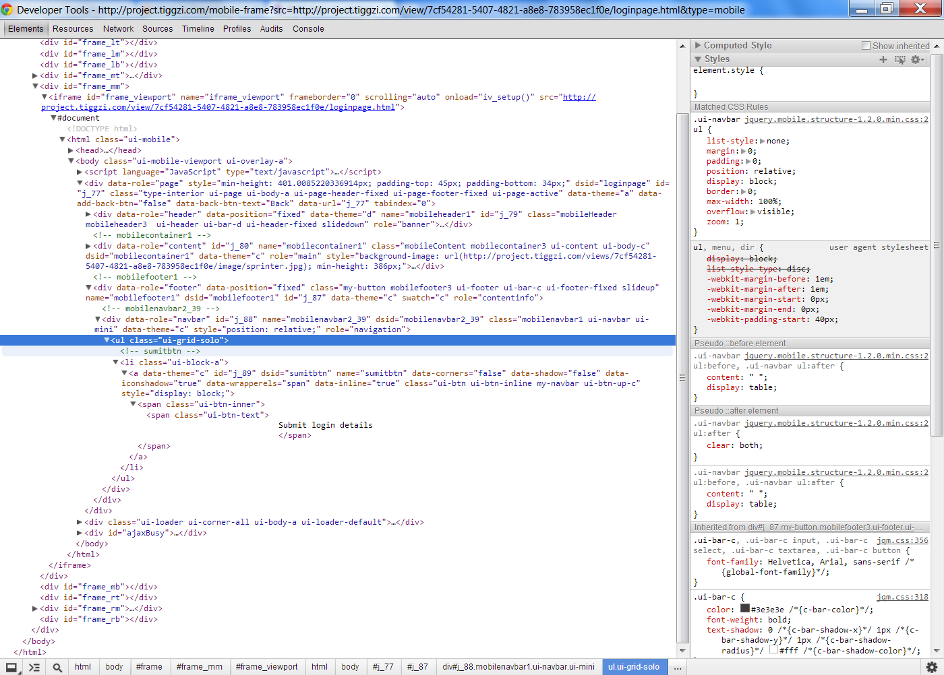Screen dimensions: 944x675
Task: Click the #3e3e3e color swatch
Action: [745, 608]
